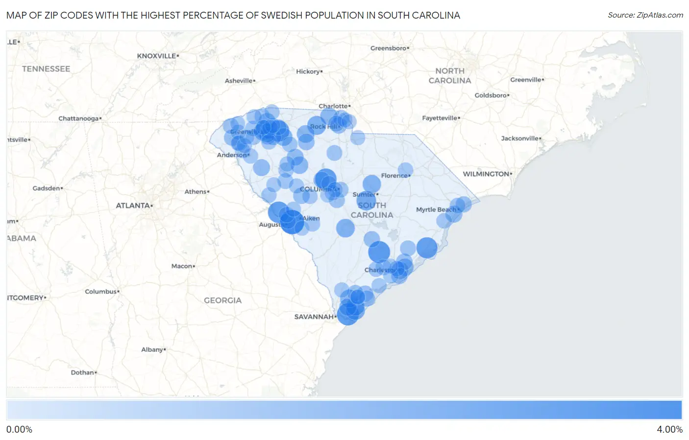689x440 pixels.
Task: Click the Florence city label
Action: point(395,176)
